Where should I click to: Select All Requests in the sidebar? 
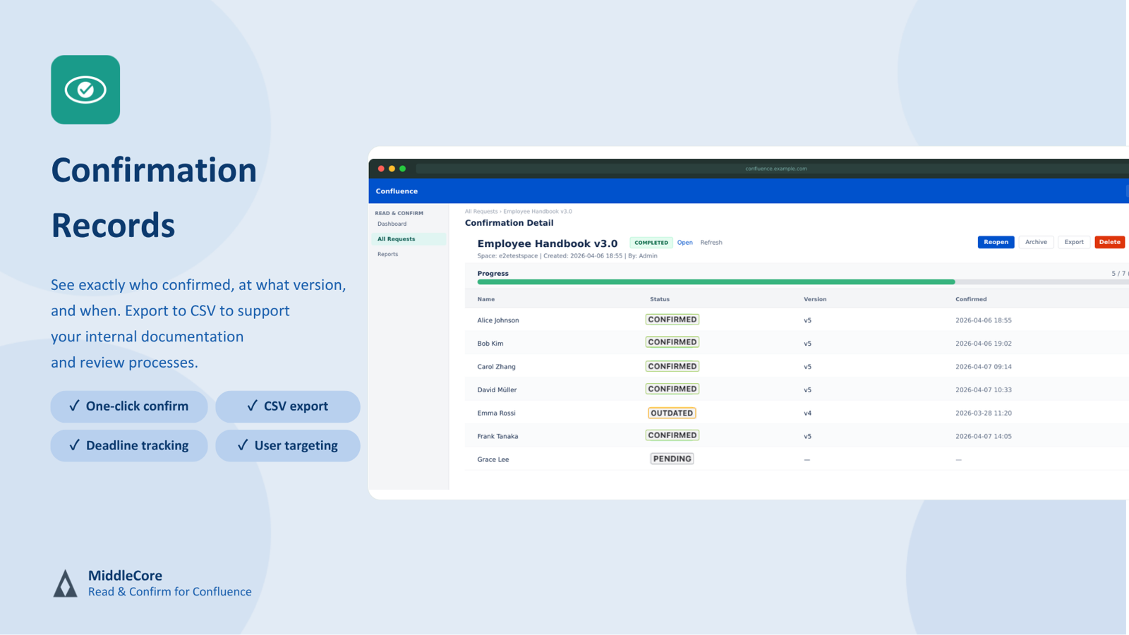(409, 239)
